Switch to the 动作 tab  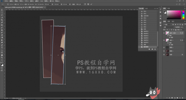146,8
